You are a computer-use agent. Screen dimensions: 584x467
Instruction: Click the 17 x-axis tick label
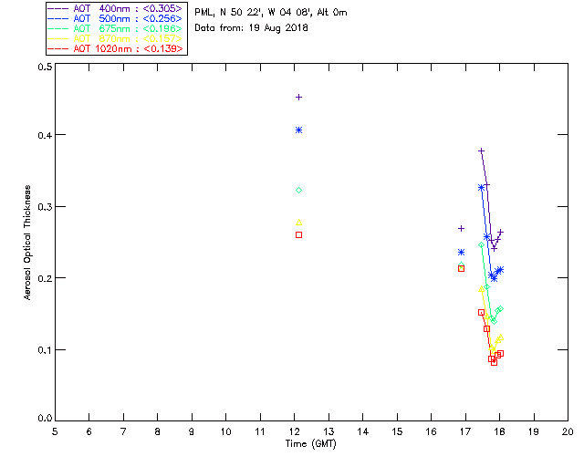coord(465,431)
